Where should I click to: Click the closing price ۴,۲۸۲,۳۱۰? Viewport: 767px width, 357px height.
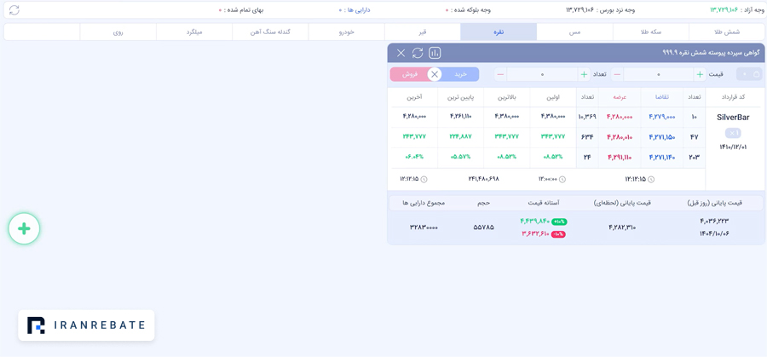(622, 227)
